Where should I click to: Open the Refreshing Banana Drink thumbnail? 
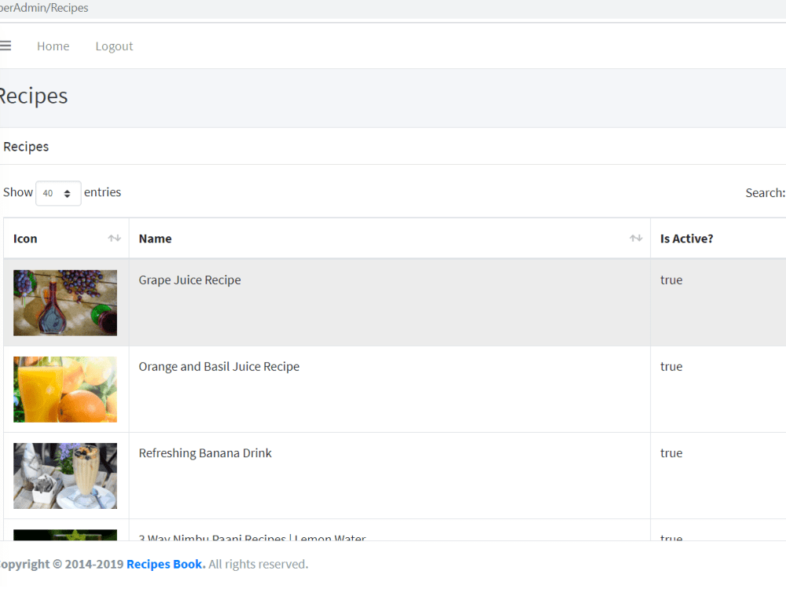click(x=65, y=476)
